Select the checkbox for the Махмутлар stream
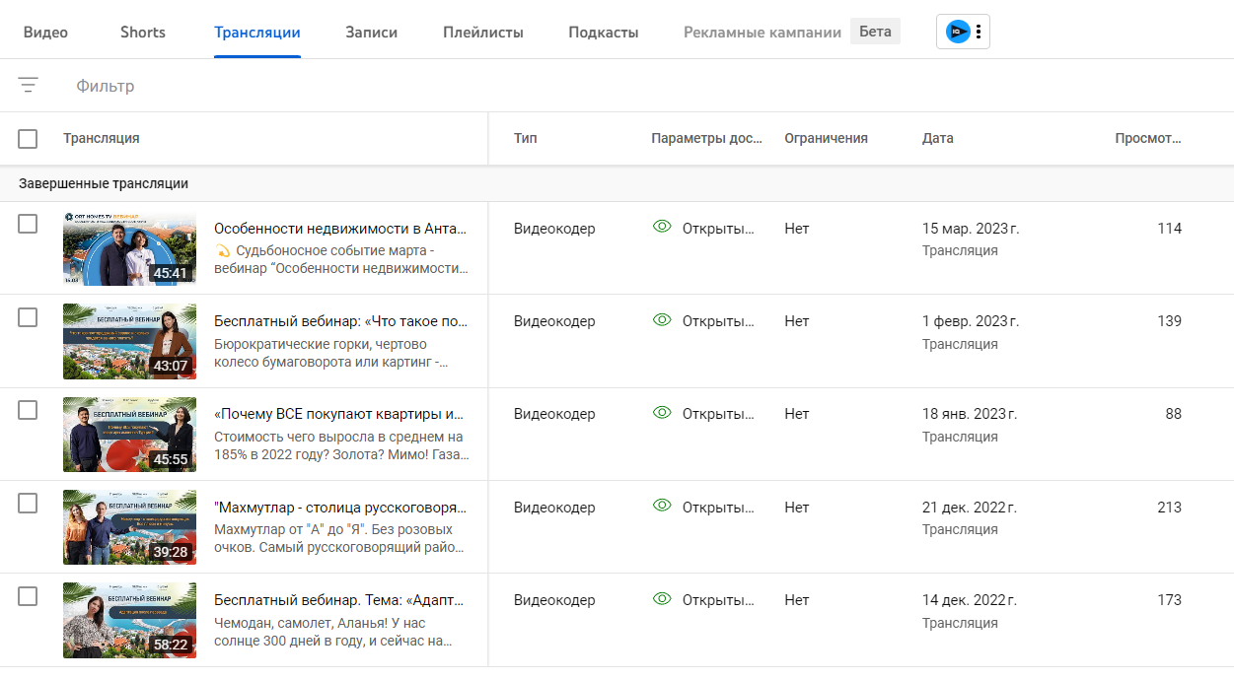Screen dimensions: 1234x680 pos(28,504)
